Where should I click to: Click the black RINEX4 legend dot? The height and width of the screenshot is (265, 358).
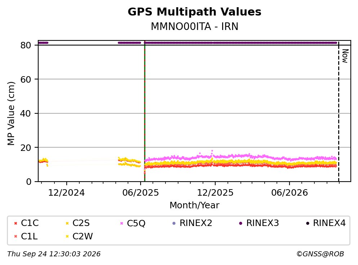(308, 223)
